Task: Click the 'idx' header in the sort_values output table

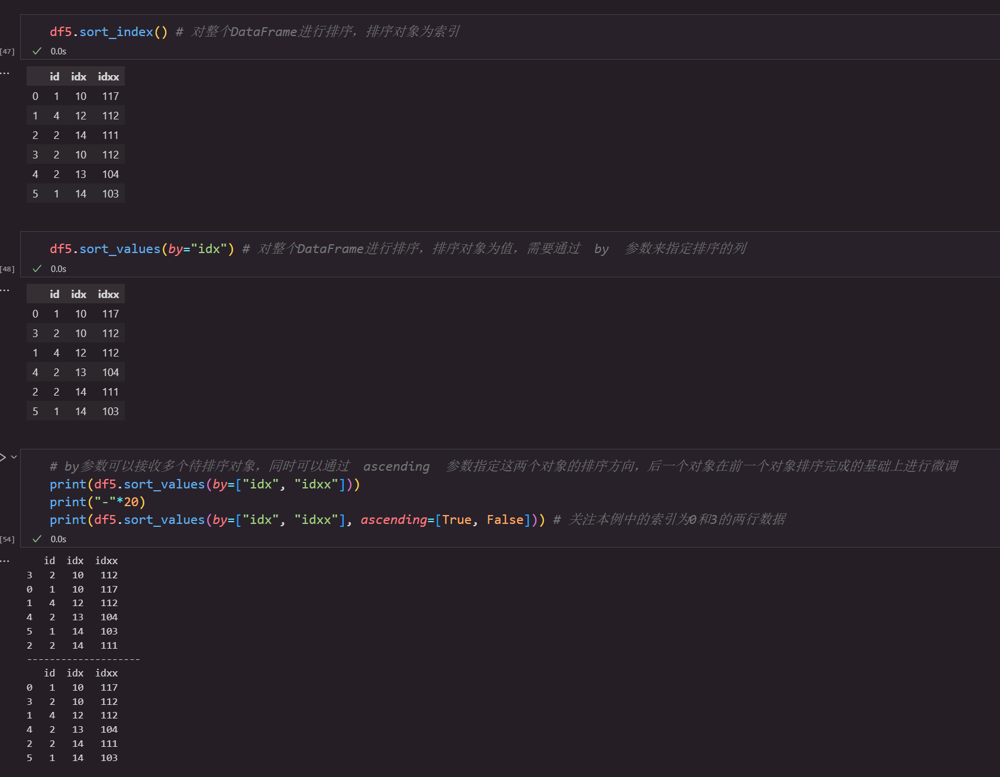Action: click(79, 294)
